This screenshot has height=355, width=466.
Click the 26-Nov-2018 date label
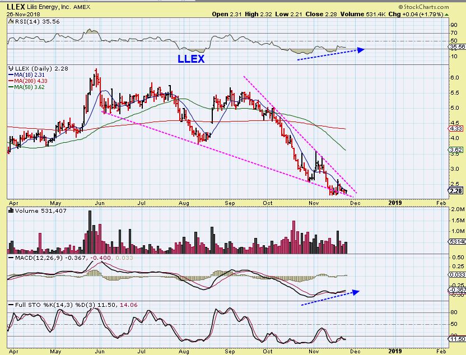click(x=24, y=14)
